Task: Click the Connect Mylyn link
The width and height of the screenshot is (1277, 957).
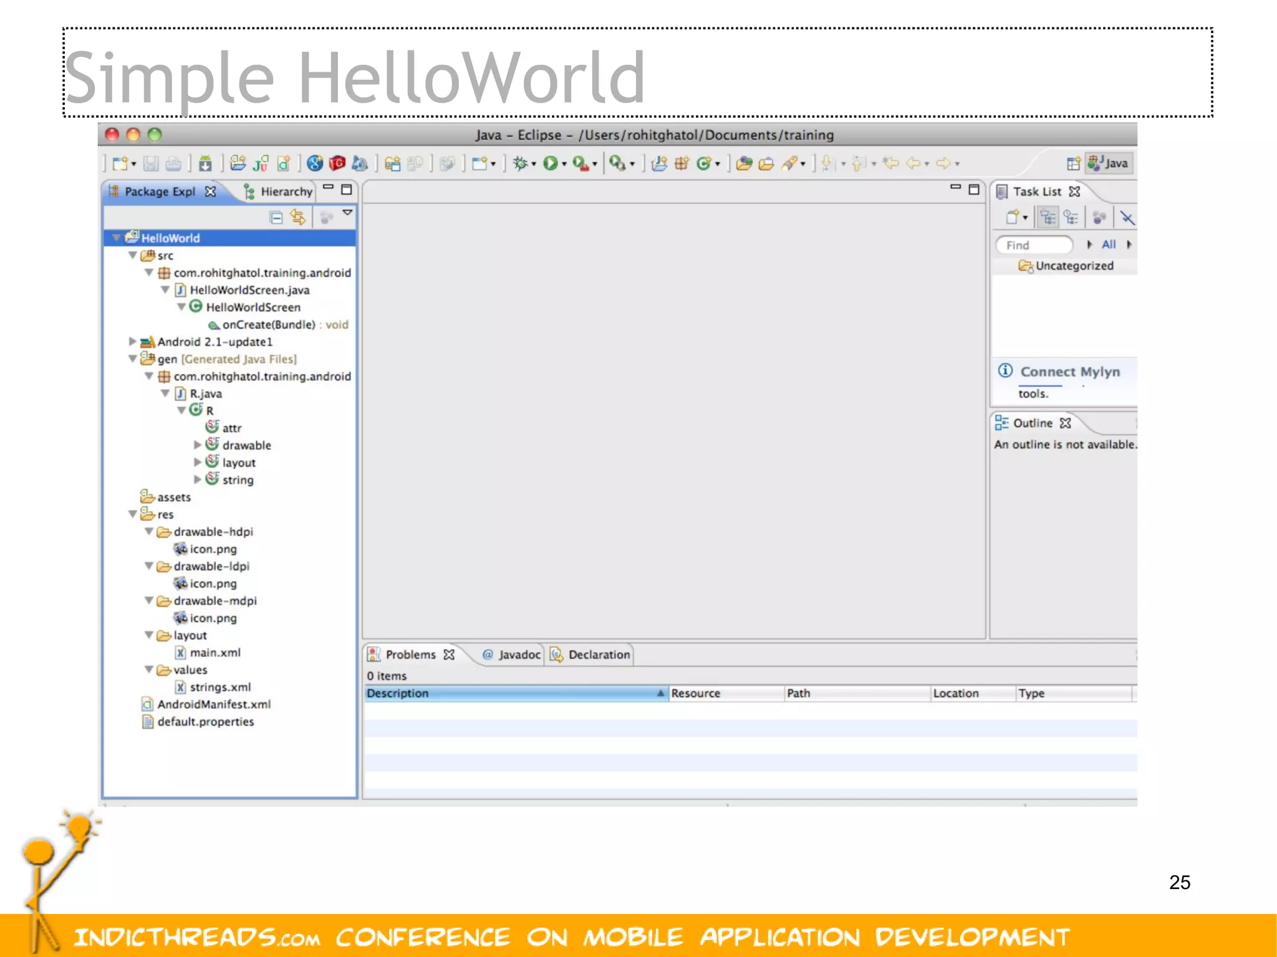Action: (x=1070, y=372)
